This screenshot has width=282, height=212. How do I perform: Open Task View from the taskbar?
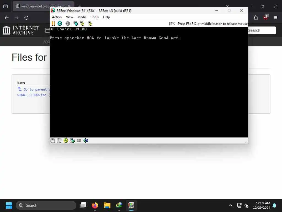pyautogui.click(x=83, y=205)
